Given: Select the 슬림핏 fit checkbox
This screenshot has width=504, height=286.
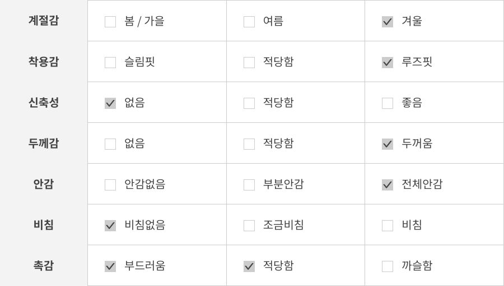Looking at the screenshot, I should coord(110,63).
